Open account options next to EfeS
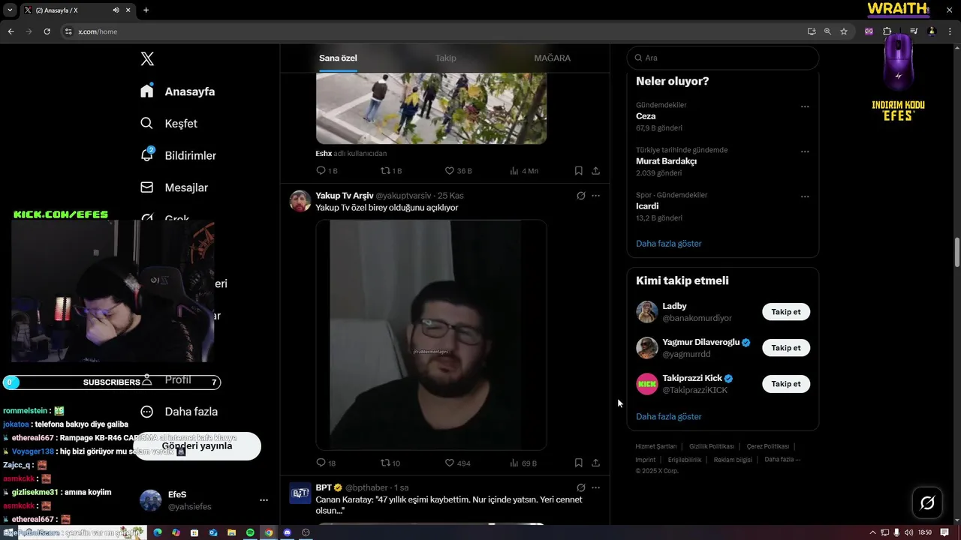 (264, 500)
